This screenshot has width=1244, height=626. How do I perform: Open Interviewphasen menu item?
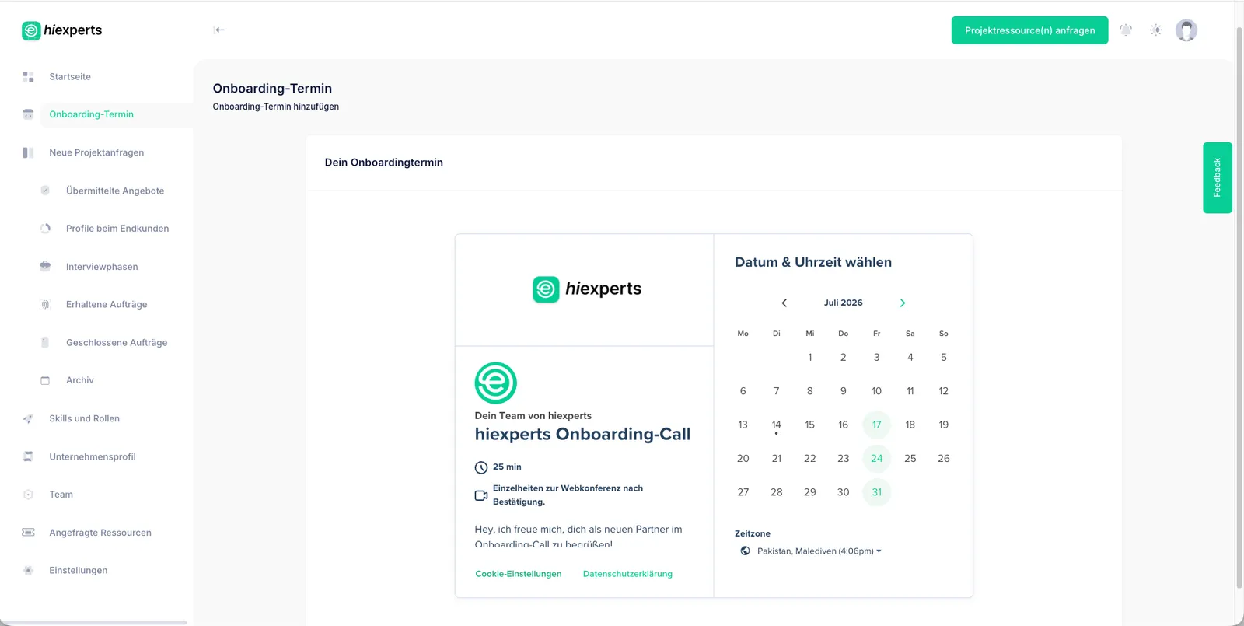coord(102,267)
